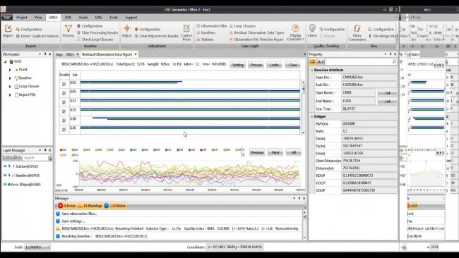Click the Setting button above the satellite list
The image size is (459, 258).
coord(238,65)
